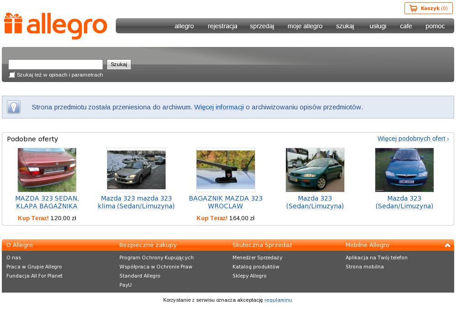Open the red Mazda trunk lid thumbnail

[47, 170]
